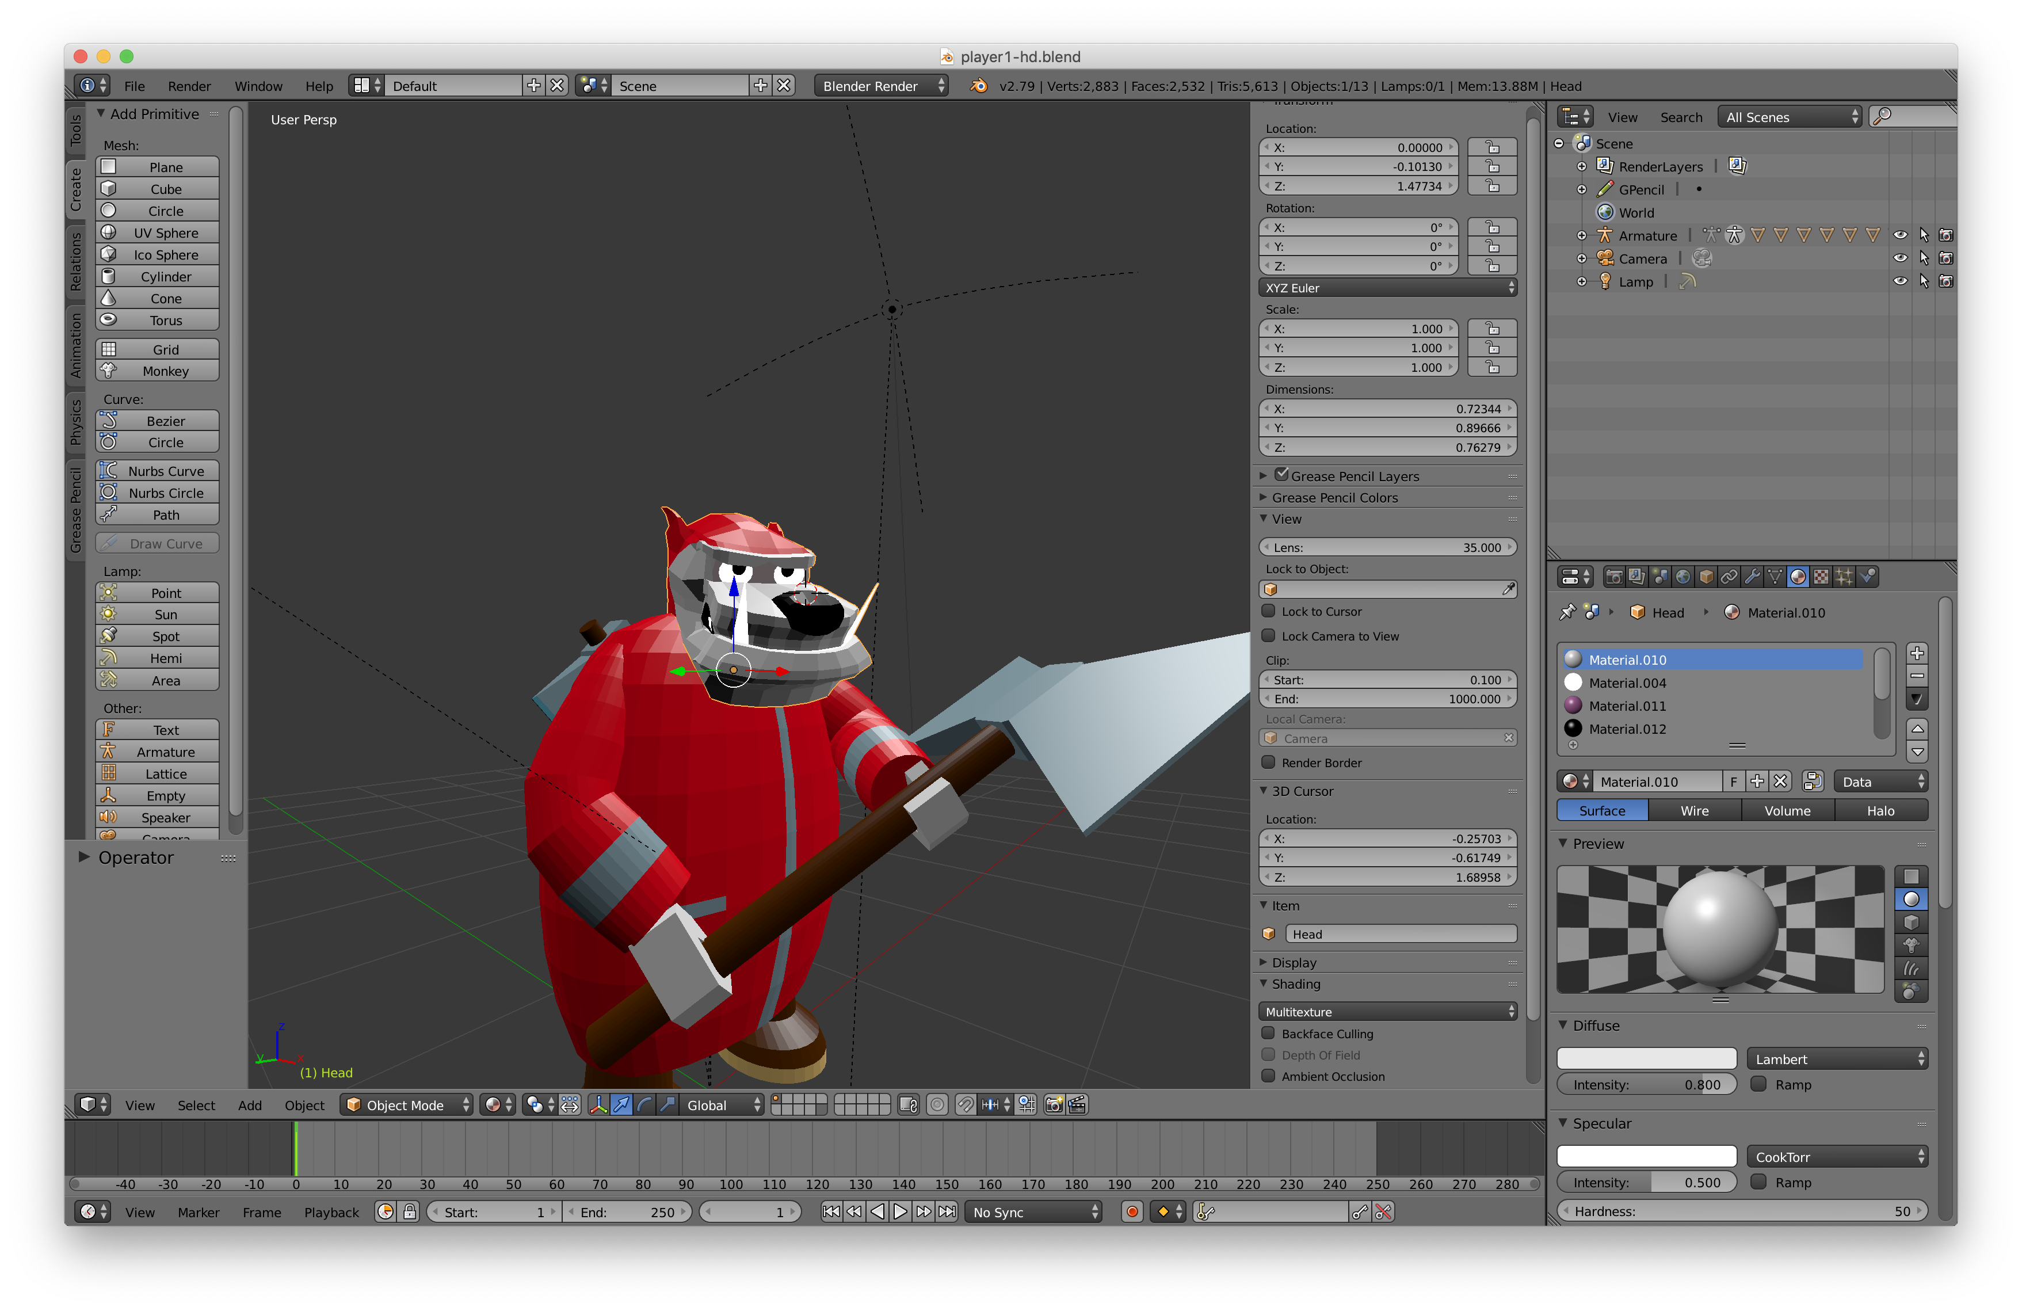This screenshot has width=2022, height=1311.
Task: Click the OpenGL render image camera icon
Action: pyautogui.click(x=1054, y=1104)
